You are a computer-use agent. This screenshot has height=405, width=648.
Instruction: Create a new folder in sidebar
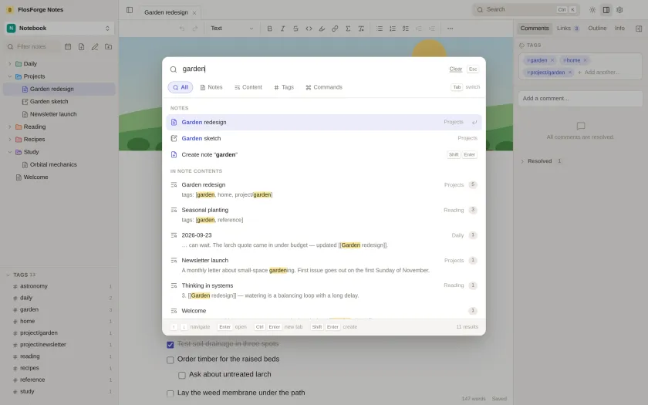(x=108, y=47)
